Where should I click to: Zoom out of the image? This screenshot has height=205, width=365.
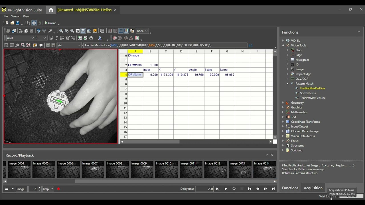tap(67, 31)
